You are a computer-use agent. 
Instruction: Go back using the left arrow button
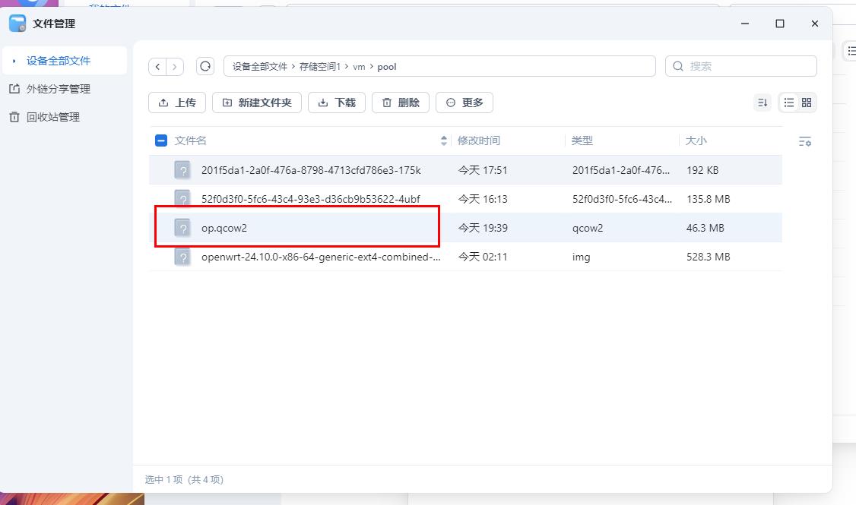tap(157, 67)
